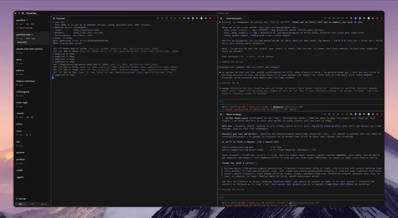
Task: Open the dress-night workspace in sidebar
Action: coord(22,102)
